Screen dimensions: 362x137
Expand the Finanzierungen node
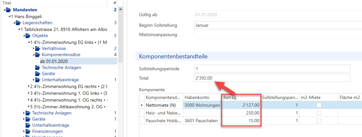click(x=24, y=131)
